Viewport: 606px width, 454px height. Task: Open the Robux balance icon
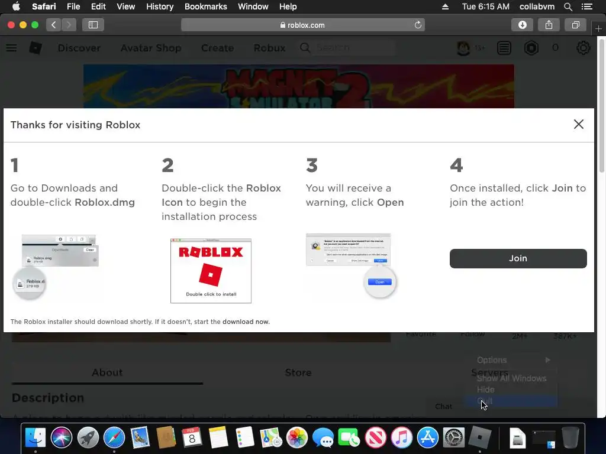(x=531, y=48)
